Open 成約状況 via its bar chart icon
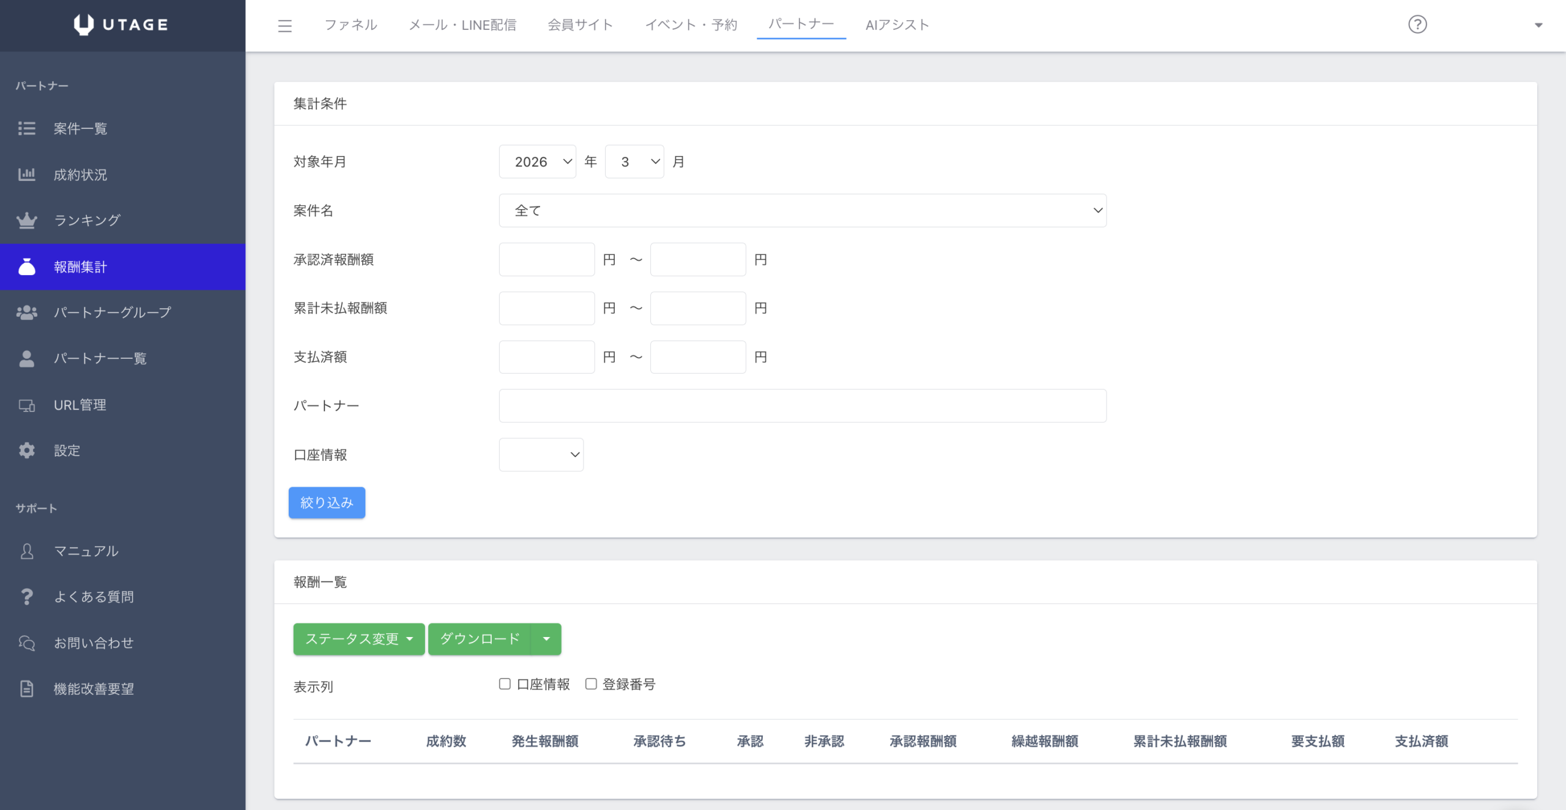The height and width of the screenshot is (810, 1566). (26, 175)
